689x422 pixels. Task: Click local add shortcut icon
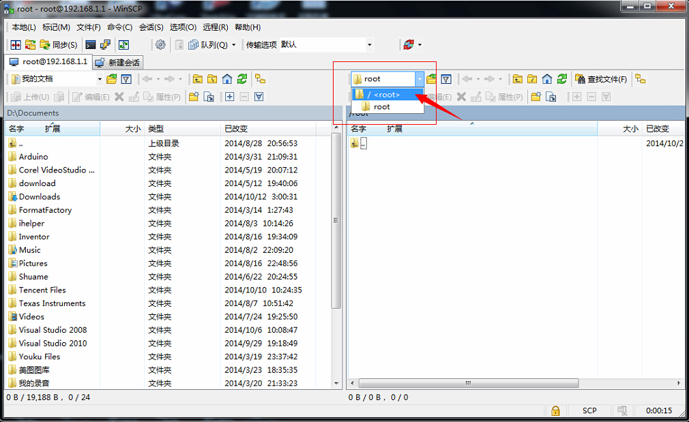pos(209,97)
